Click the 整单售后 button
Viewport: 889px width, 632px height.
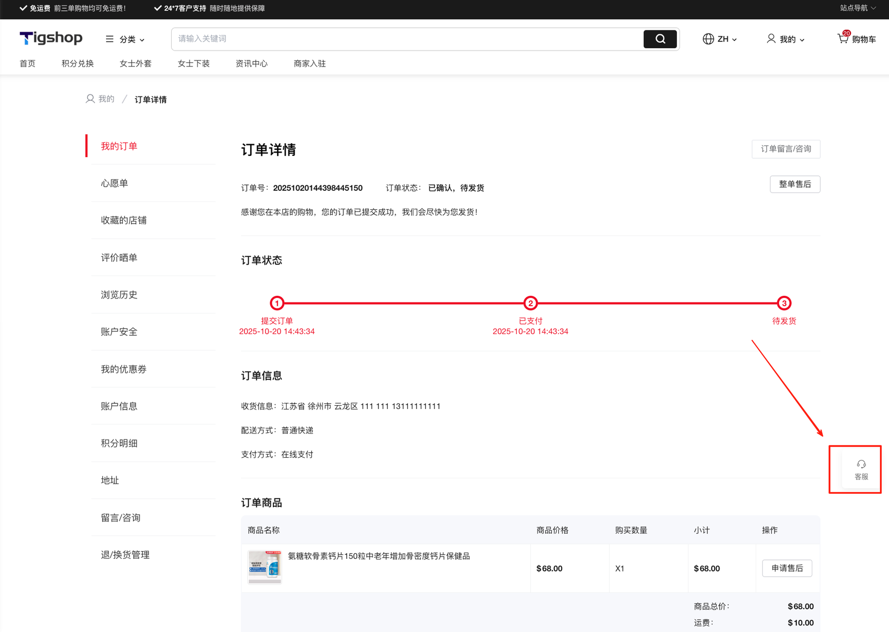tap(795, 184)
